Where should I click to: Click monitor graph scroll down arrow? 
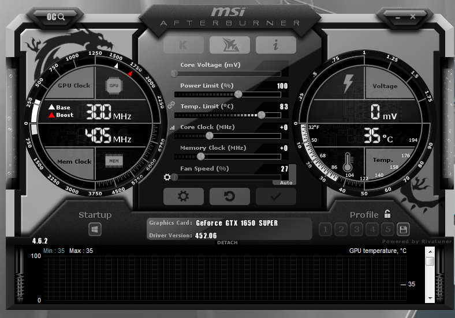click(430, 298)
